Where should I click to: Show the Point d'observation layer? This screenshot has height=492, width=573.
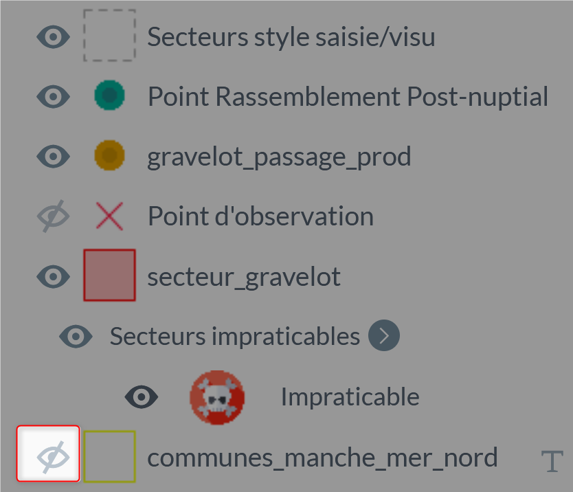tap(54, 216)
